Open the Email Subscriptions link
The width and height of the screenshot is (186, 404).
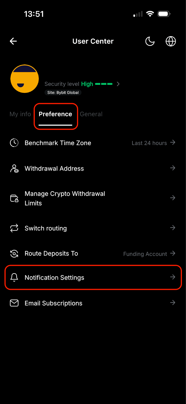click(53, 303)
